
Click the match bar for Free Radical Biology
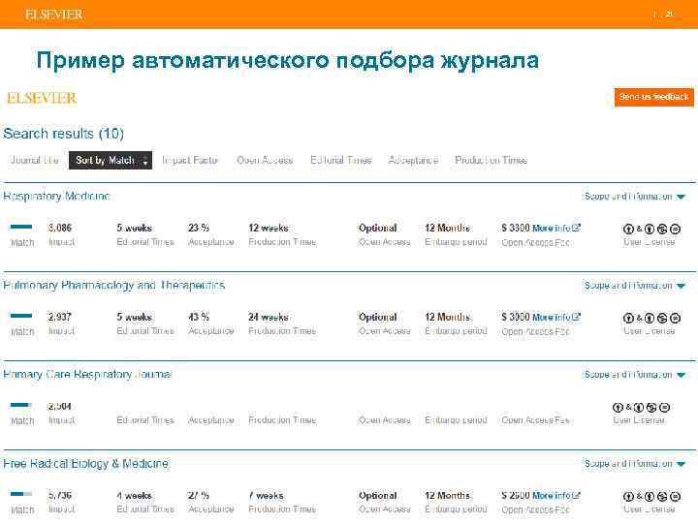pos(21,494)
